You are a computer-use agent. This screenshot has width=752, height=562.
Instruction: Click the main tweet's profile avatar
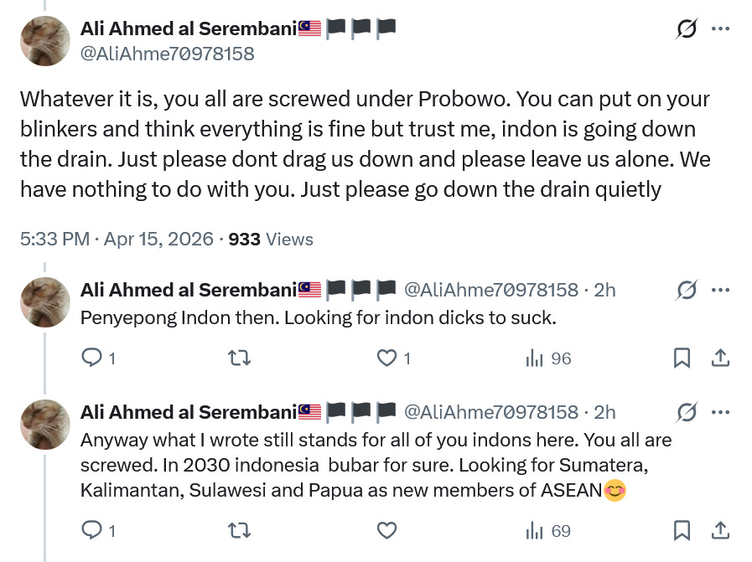point(44,41)
